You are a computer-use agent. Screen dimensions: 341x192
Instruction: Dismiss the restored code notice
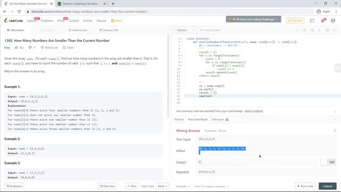coord(335,111)
